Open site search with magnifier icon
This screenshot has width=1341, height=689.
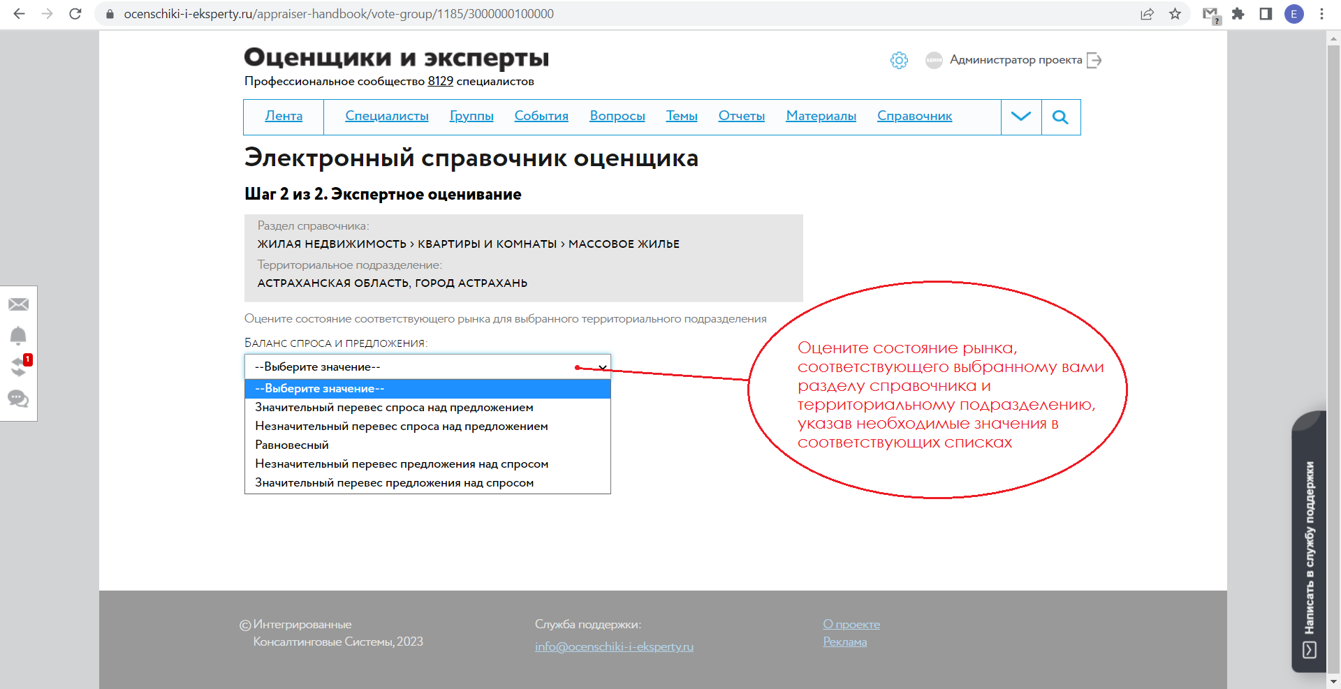point(1060,117)
